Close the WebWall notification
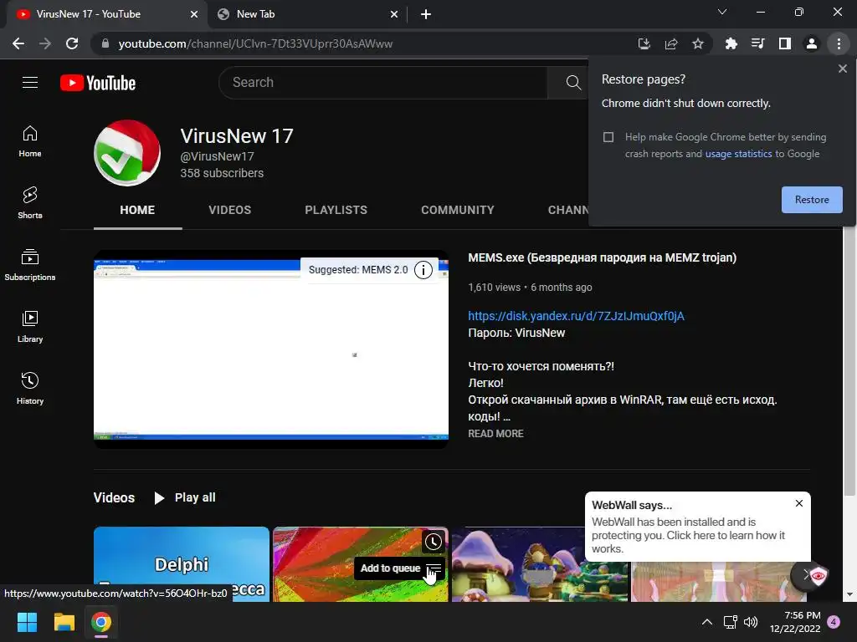857x642 pixels. (x=798, y=503)
